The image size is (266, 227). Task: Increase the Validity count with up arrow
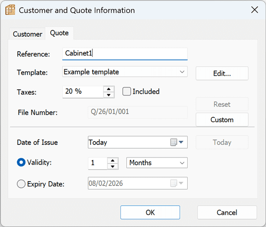113,160
